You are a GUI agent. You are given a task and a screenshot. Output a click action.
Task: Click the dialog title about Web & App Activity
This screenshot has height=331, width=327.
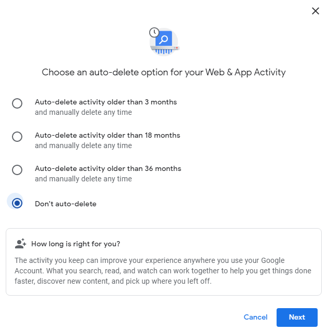point(164,72)
